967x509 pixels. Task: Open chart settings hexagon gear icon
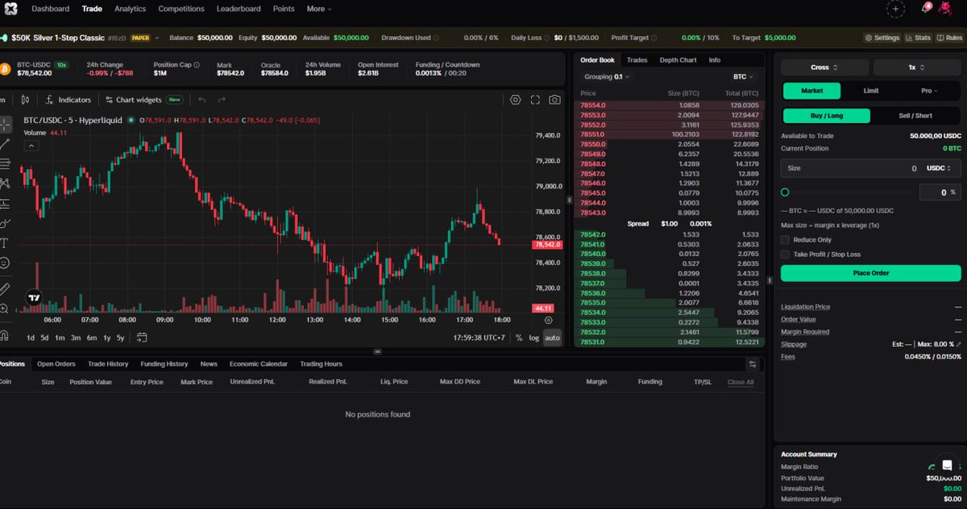516,100
